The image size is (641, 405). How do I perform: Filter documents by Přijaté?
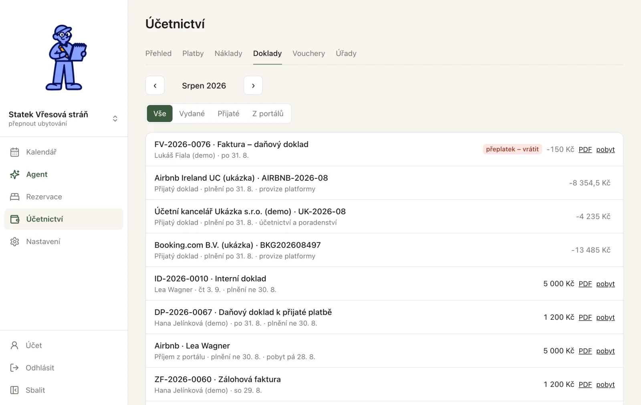click(228, 114)
